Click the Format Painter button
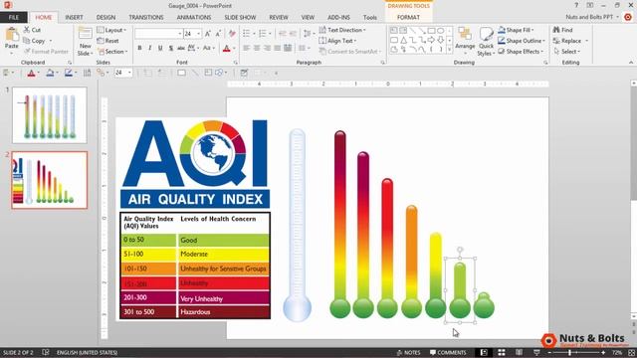 pos(46,52)
